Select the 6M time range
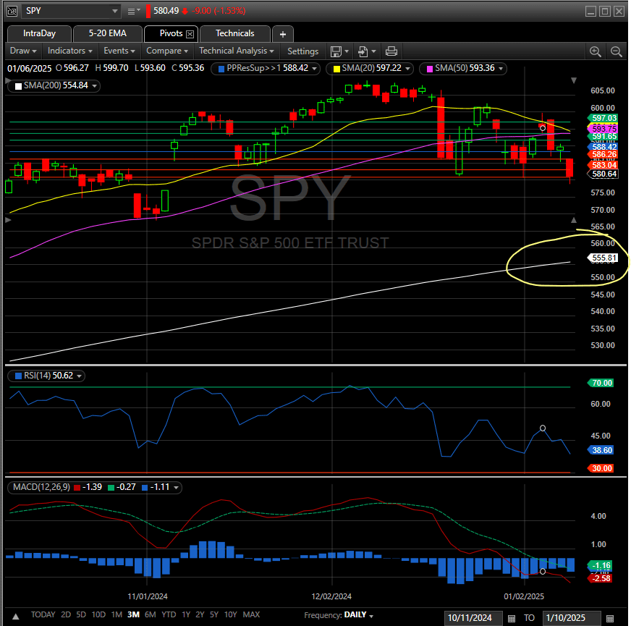631x626 pixels. (x=150, y=614)
